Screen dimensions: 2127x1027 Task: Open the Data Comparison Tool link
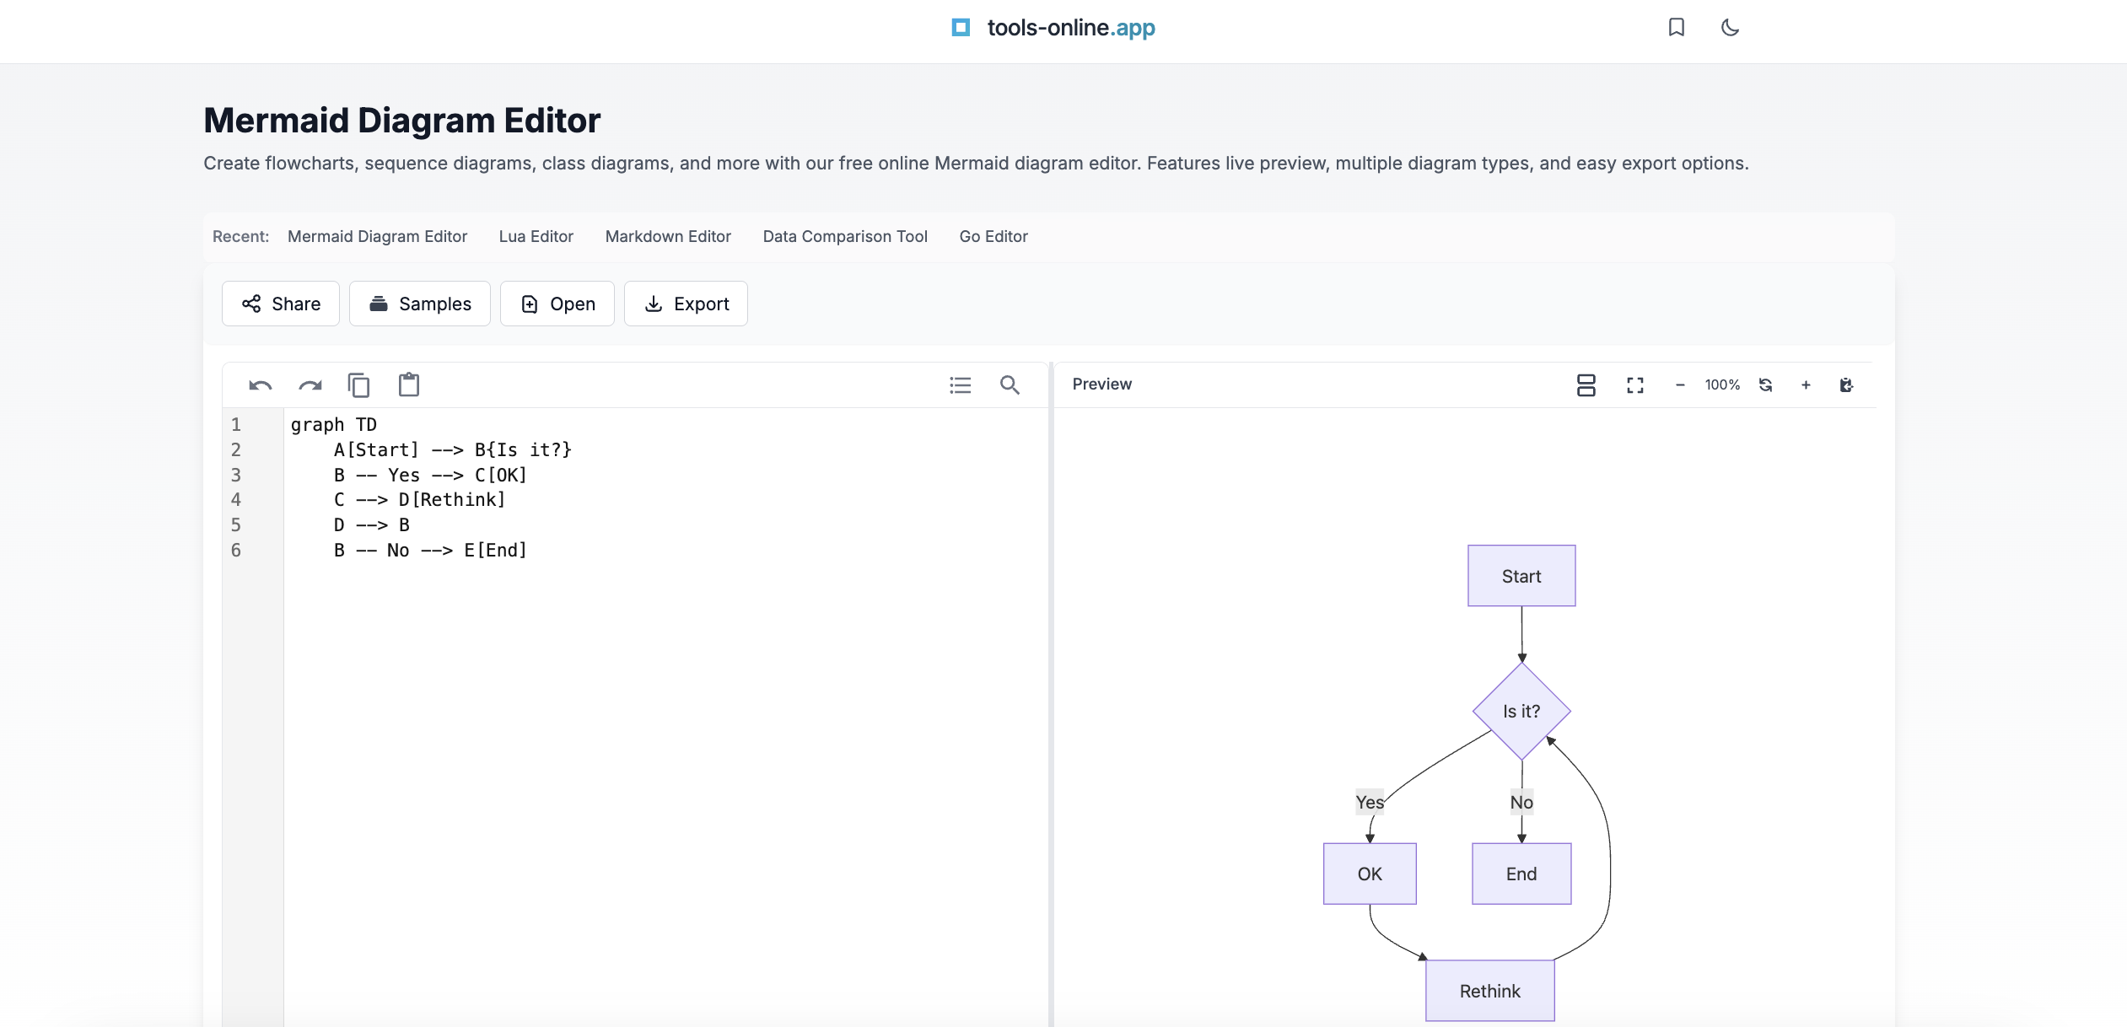(845, 236)
